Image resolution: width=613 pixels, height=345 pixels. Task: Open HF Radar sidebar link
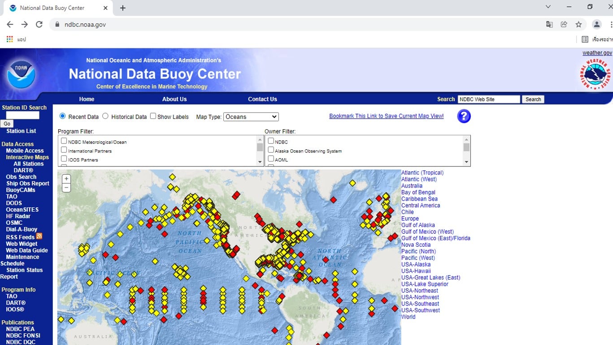click(x=18, y=216)
